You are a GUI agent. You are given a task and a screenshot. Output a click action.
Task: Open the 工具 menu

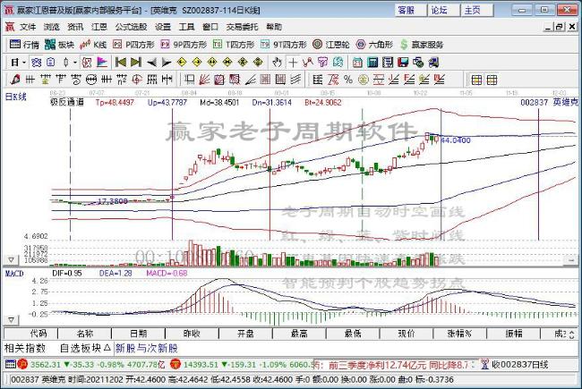tap(186, 27)
